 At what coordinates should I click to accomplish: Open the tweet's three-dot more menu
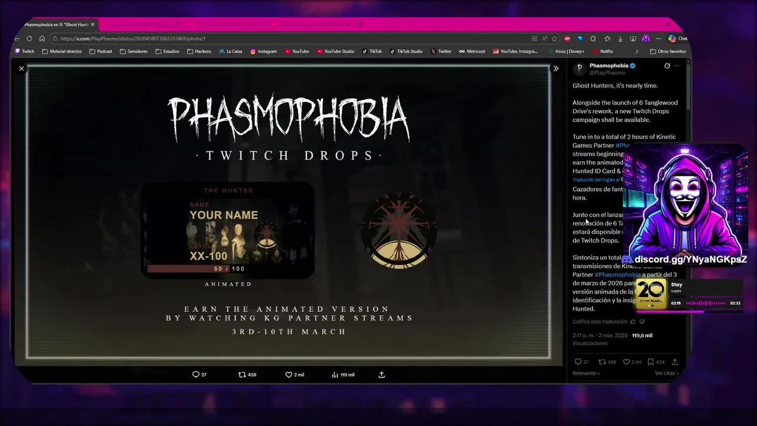coord(677,66)
